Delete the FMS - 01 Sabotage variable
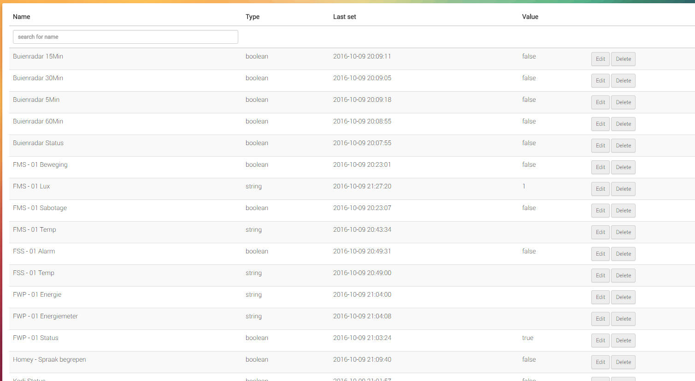 [x=624, y=211]
